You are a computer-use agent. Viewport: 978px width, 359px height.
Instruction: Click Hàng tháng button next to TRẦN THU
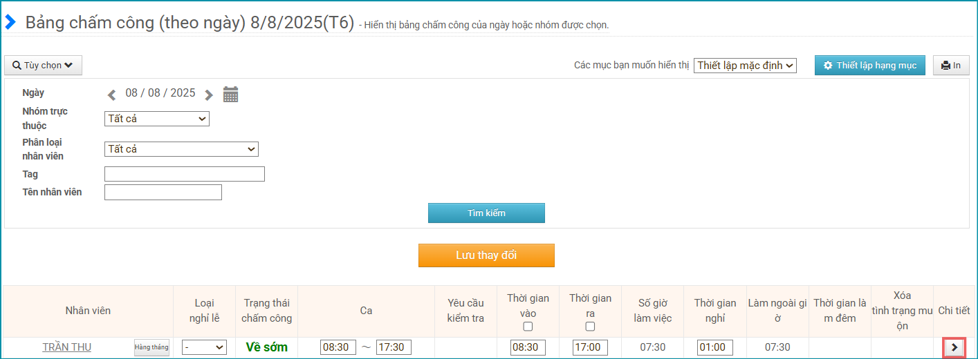coord(151,347)
